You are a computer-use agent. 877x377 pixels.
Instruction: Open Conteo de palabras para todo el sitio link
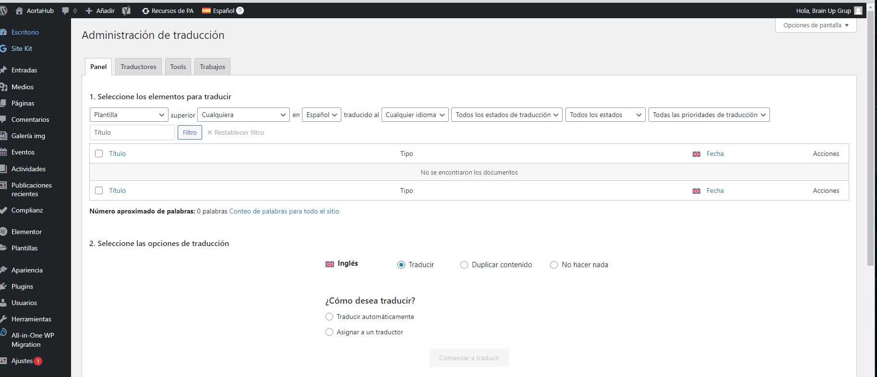tap(284, 211)
